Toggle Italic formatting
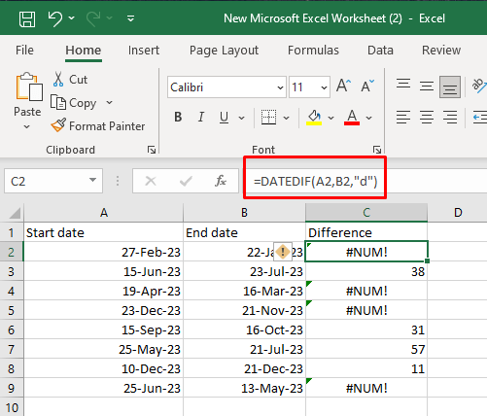The width and height of the screenshot is (487, 416). (x=201, y=117)
